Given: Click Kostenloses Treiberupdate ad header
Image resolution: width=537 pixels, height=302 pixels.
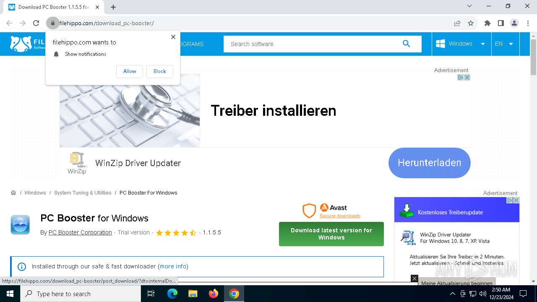Looking at the screenshot, I should click(457, 210).
